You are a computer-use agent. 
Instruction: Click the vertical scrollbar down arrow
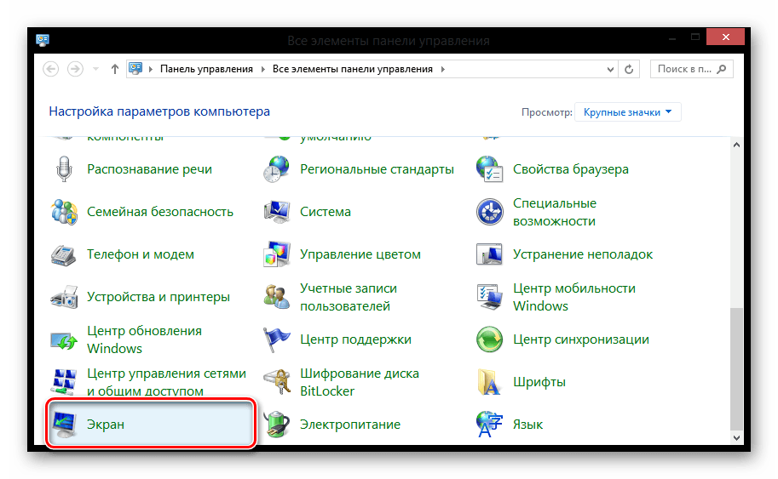point(737,437)
